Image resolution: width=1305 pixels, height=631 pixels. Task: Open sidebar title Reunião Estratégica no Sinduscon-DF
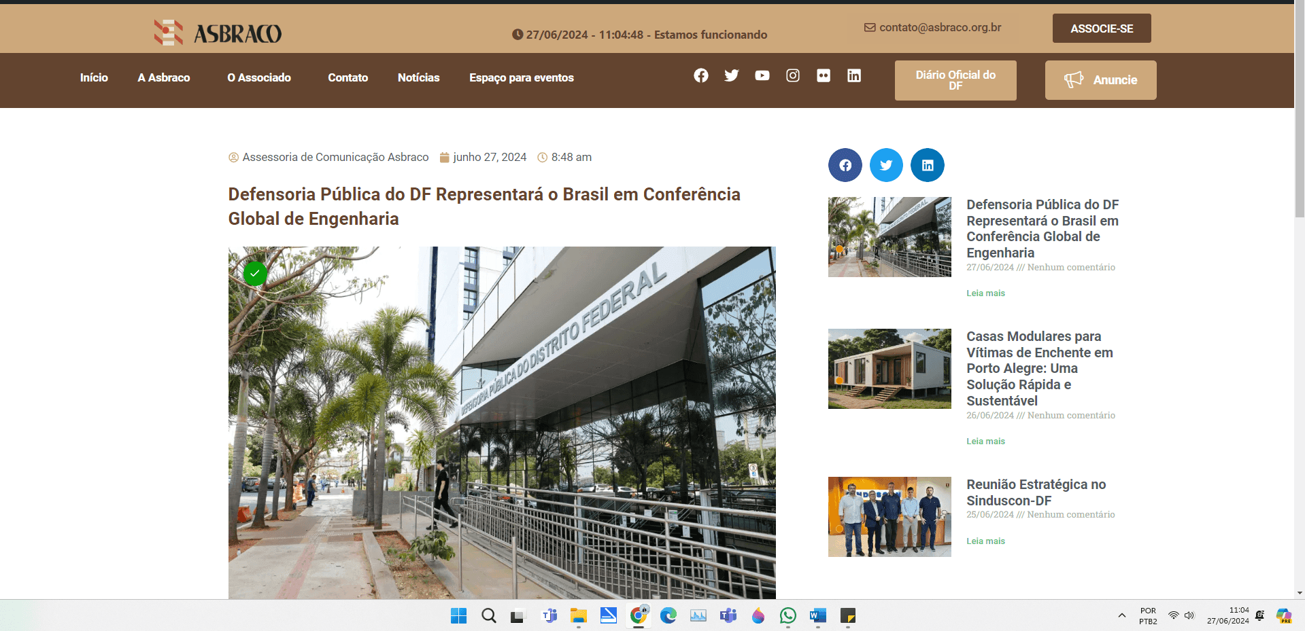point(1036,492)
